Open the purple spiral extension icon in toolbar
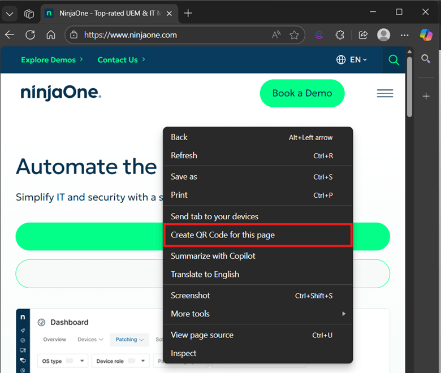 tap(319, 35)
